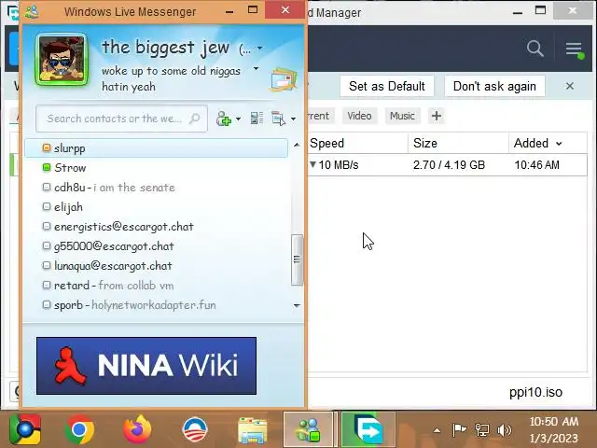597x448 pixels.
Task: Click the green online icon next to Strow
Action: coord(47,167)
